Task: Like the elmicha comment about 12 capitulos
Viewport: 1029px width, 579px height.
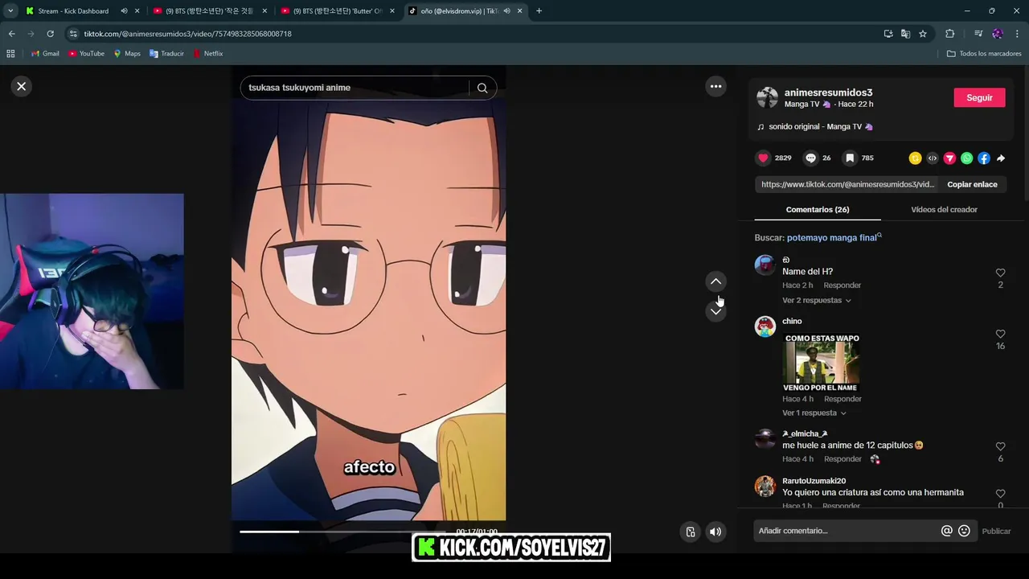Action: coord(1000,446)
